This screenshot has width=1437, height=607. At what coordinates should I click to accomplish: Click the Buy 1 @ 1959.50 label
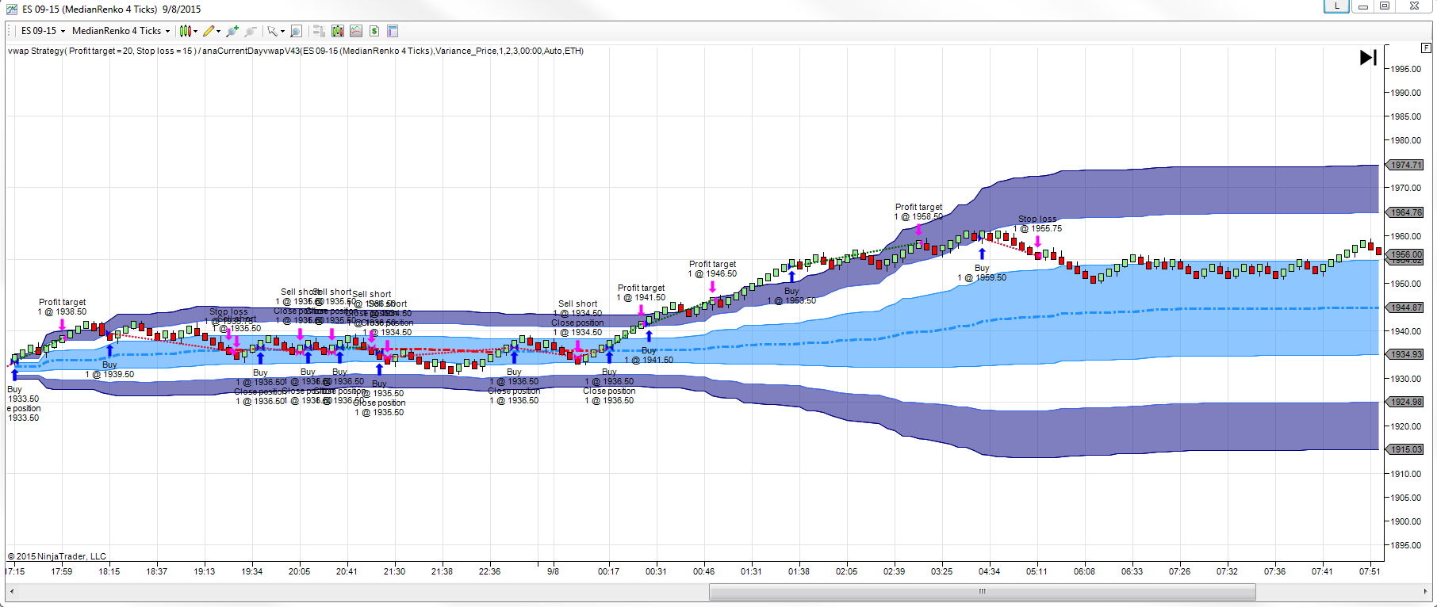pyautogui.click(x=982, y=273)
